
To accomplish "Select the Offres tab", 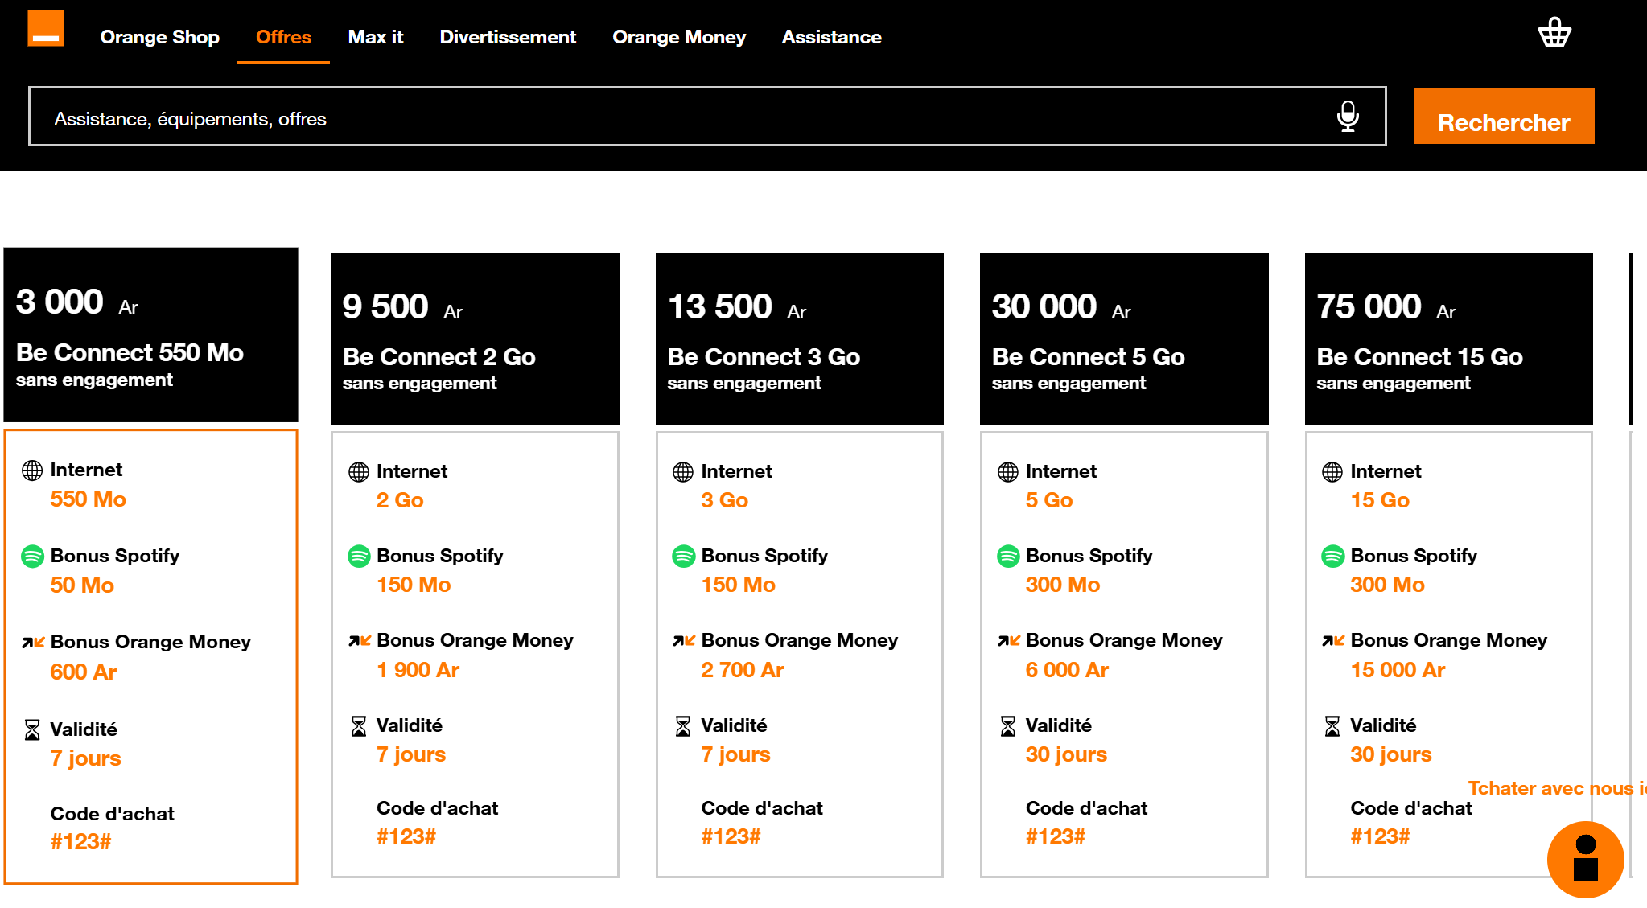I will tap(283, 37).
